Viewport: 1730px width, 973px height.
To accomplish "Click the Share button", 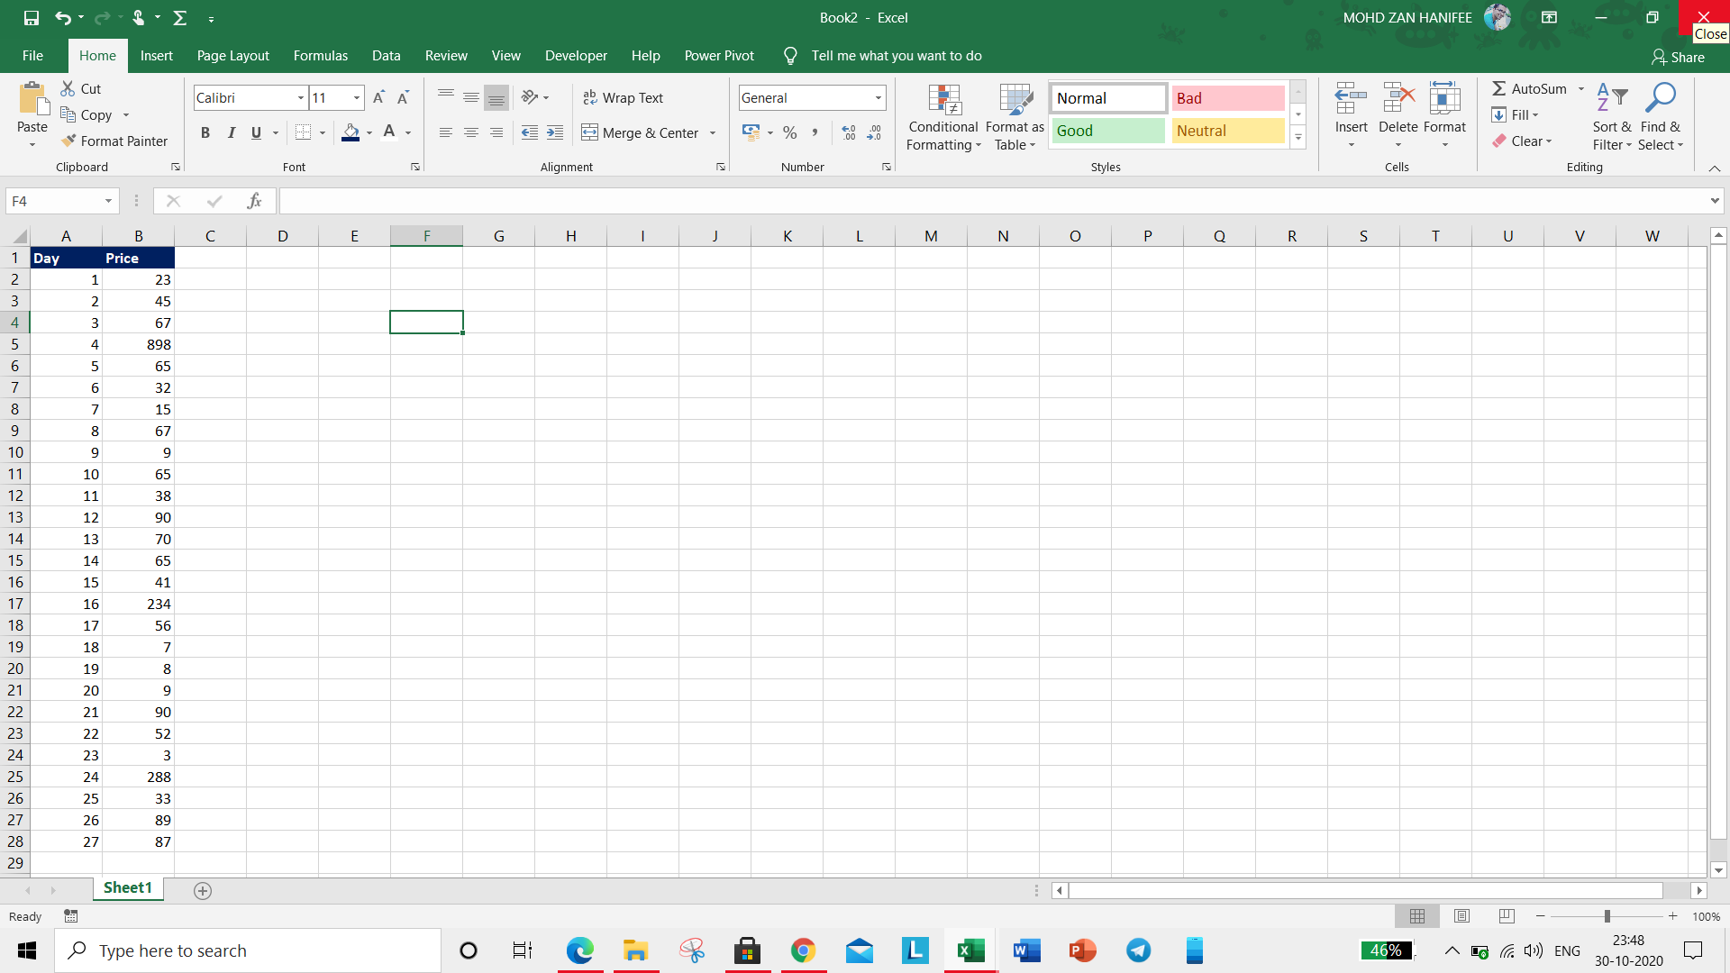I will (x=1678, y=57).
